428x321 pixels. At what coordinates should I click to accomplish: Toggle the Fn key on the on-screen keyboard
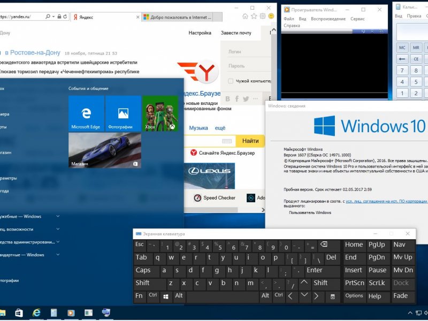[140, 296]
